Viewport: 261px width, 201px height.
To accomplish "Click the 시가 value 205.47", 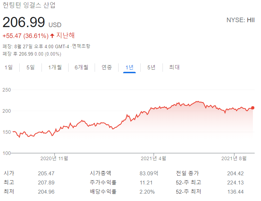I will click(46, 174).
